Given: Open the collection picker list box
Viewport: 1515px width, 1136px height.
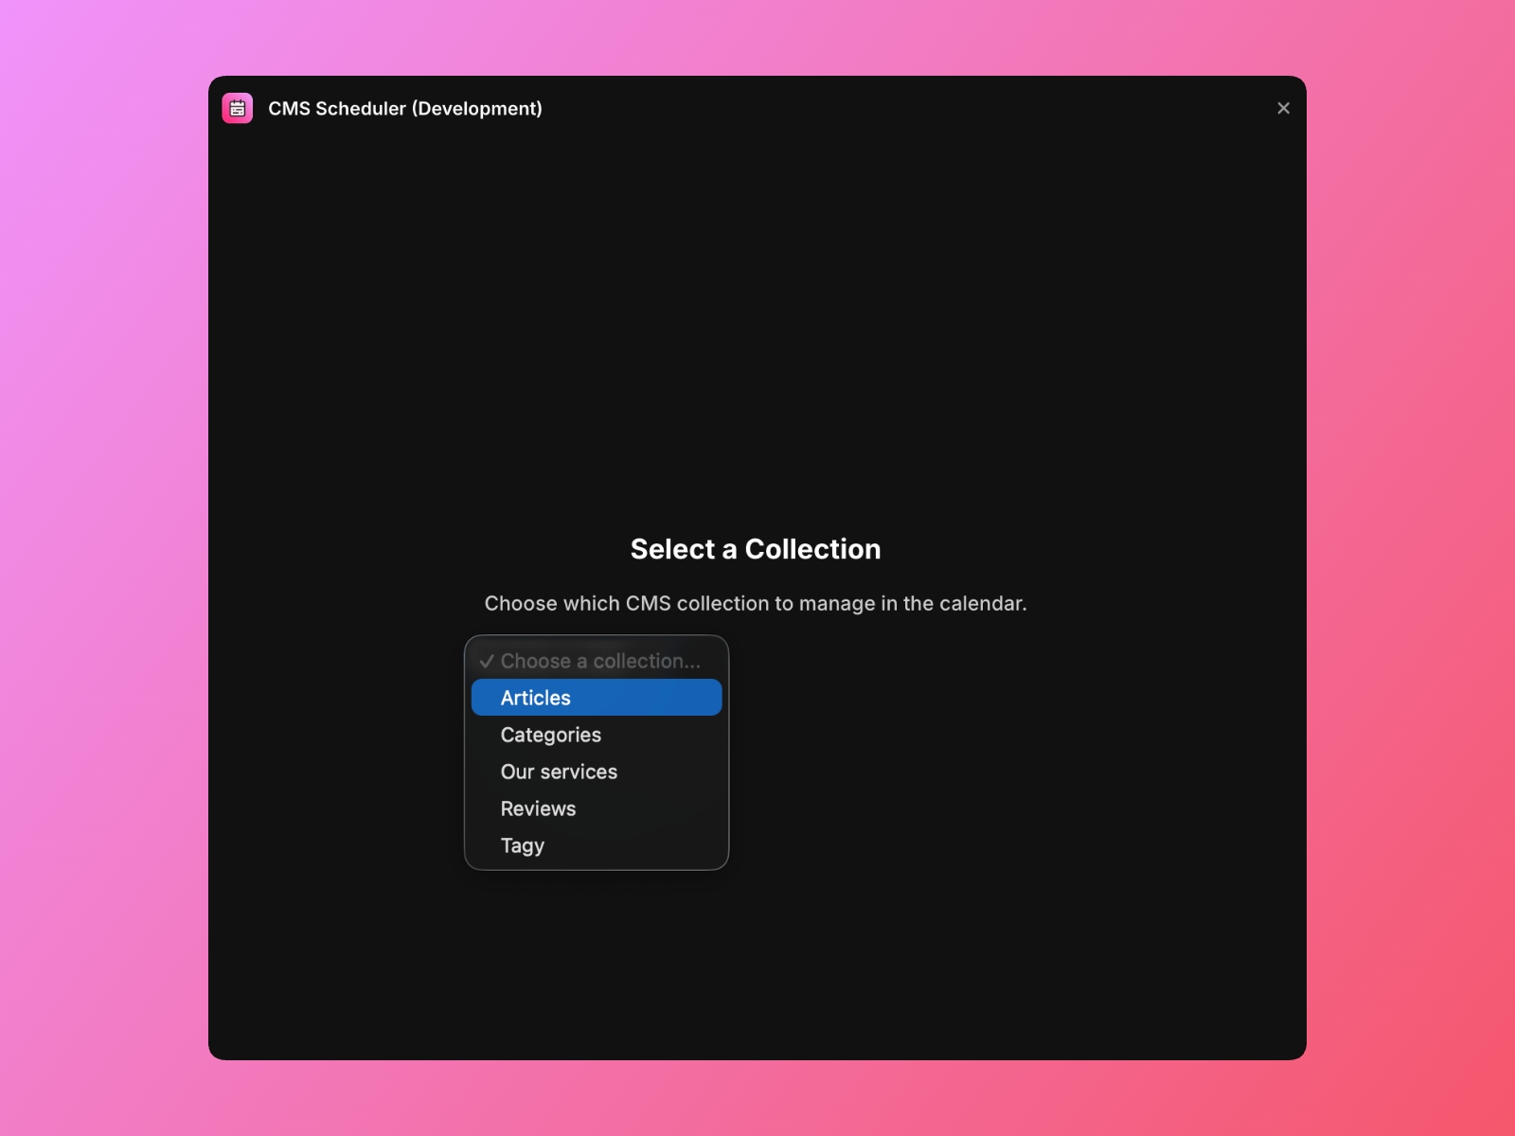Looking at the screenshot, I should click(596, 753).
